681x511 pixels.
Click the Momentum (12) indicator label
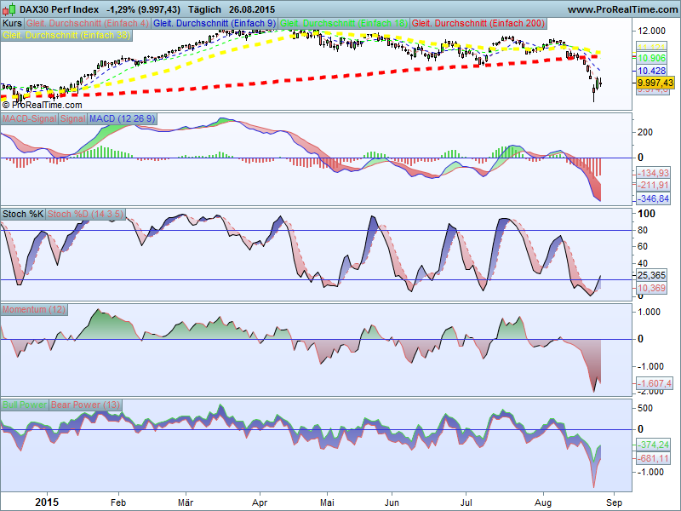point(34,309)
